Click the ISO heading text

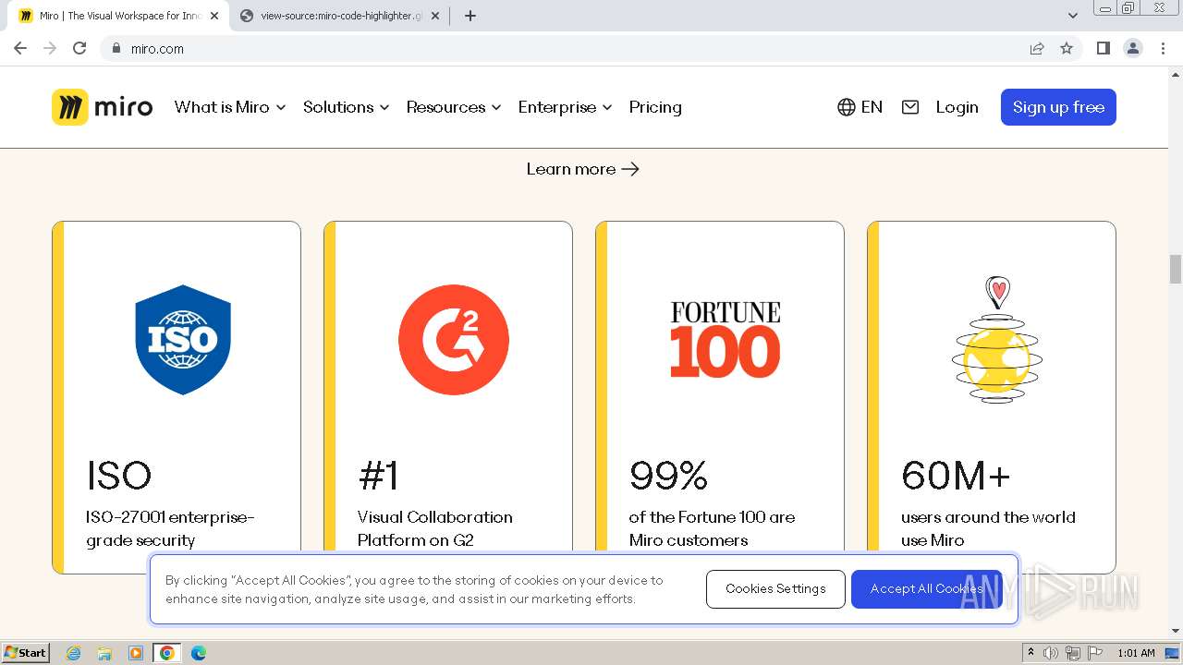[119, 476]
